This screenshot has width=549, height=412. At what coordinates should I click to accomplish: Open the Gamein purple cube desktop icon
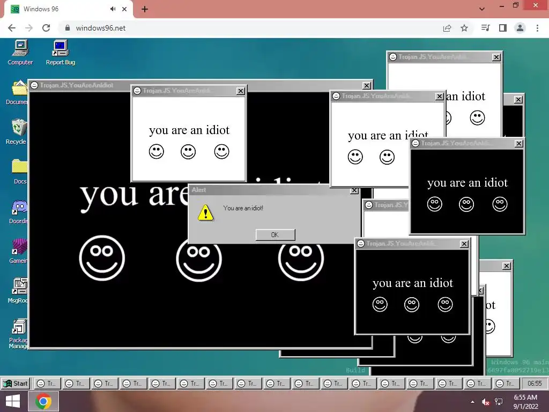[19, 251]
